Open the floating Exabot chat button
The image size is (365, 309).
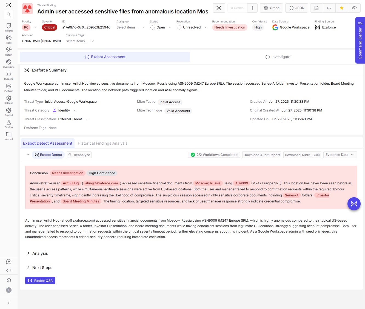tap(354, 204)
